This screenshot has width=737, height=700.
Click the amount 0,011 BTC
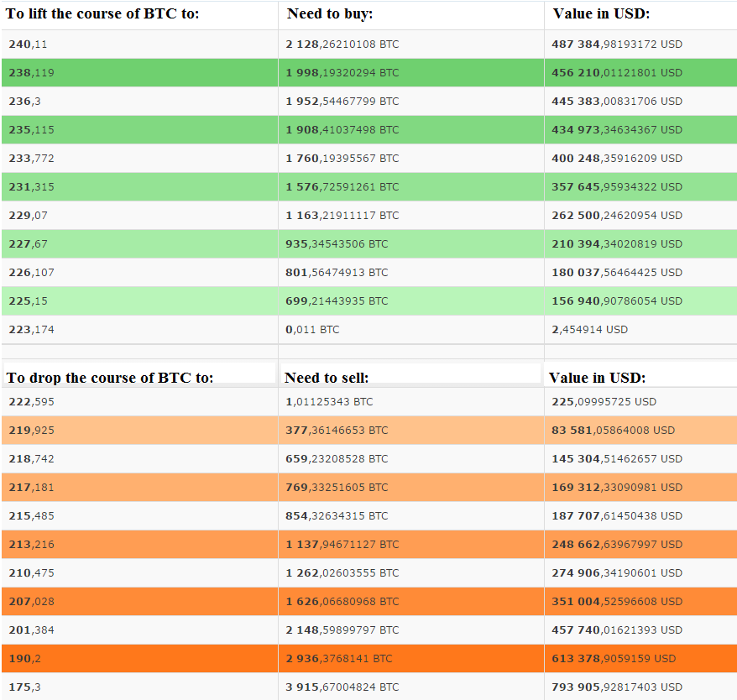pyautogui.click(x=312, y=330)
